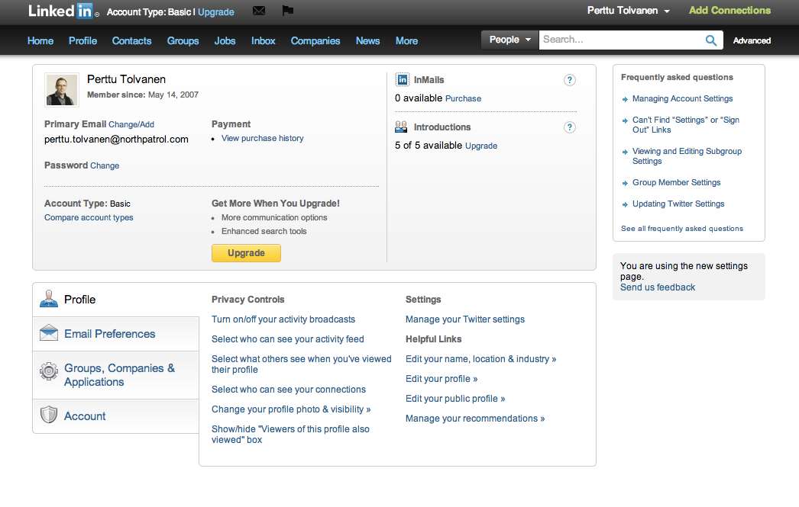Open Viewing and Editing Subgroup Settings FAQ
799x507 pixels.
pyautogui.click(x=687, y=156)
